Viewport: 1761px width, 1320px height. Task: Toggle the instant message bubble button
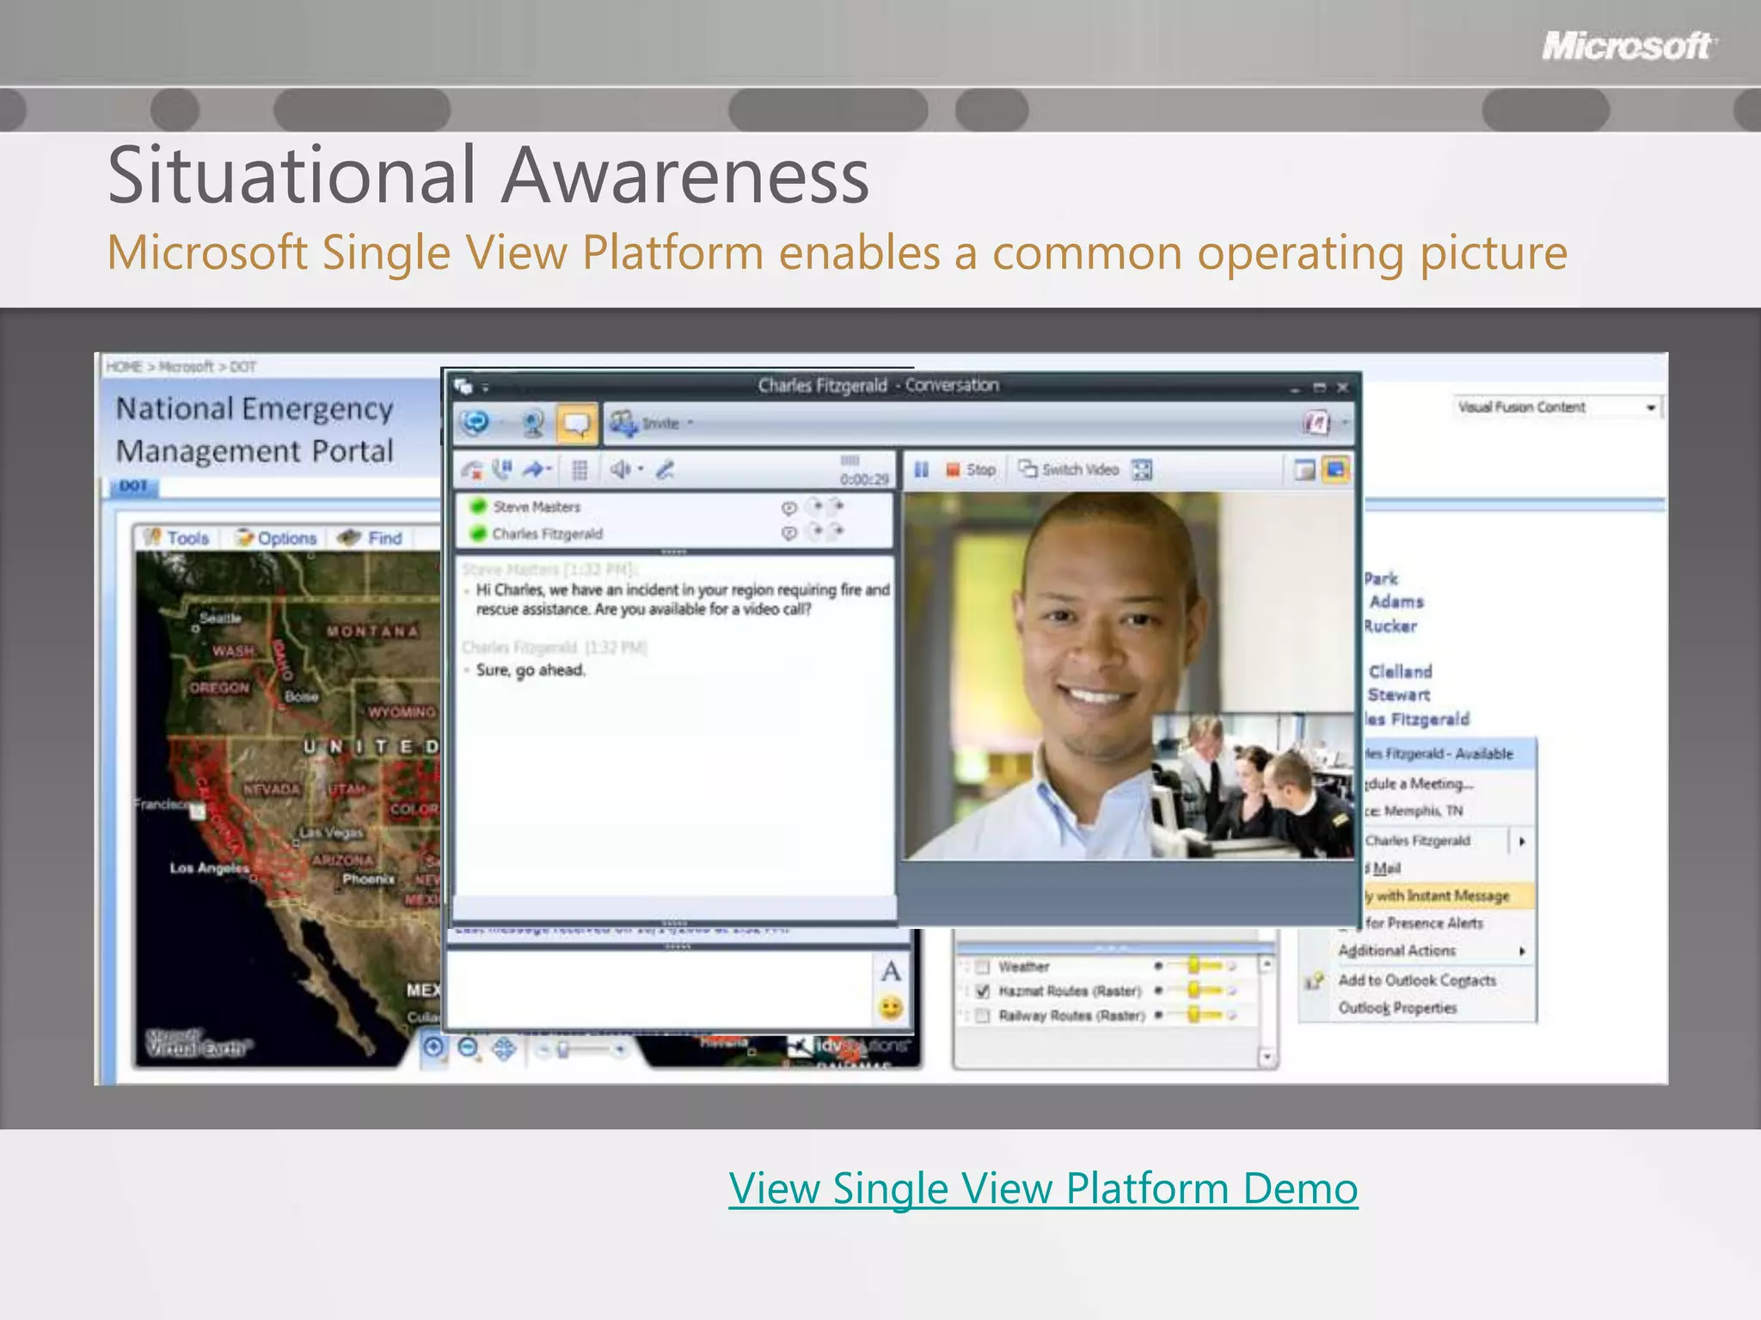pyautogui.click(x=576, y=423)
